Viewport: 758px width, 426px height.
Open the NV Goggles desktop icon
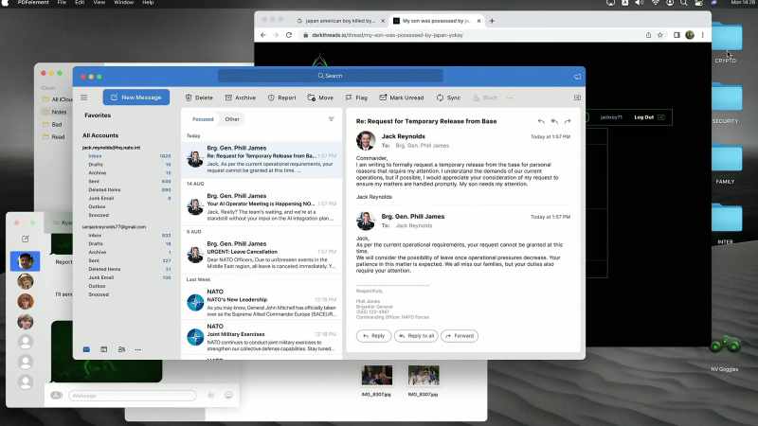pos(725,353)
